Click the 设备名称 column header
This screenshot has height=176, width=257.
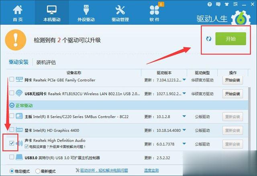tap(74, 73)
